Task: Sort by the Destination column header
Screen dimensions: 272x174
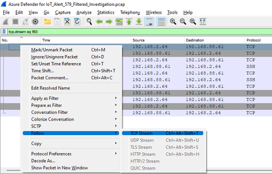Action: click(x=214, y=40)
